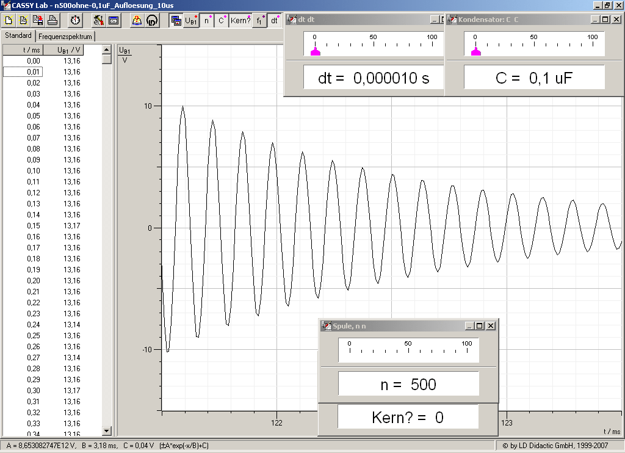Image resolution: width=625 pixels, height=453 pixels.
Task: Click the CASSY Lab application title icon
Action: coord(5,5)
